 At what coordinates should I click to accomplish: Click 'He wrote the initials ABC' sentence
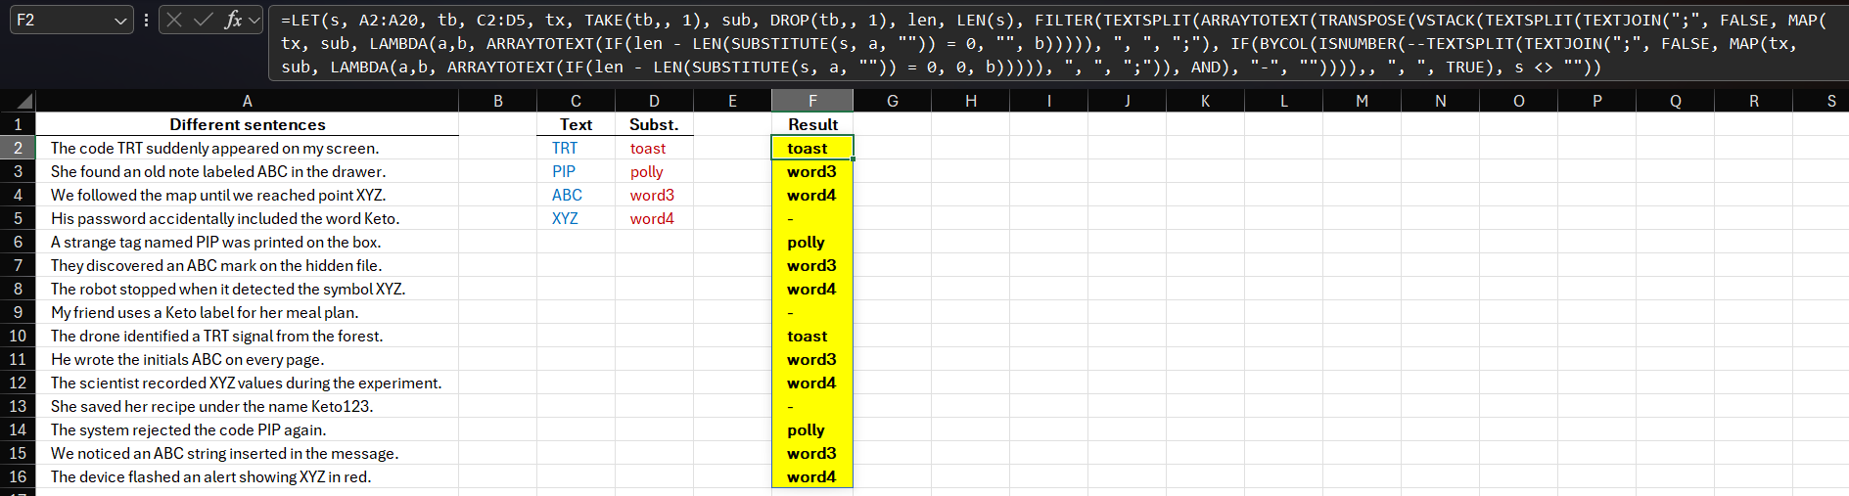pyautogui.click(x=248, y=359)
